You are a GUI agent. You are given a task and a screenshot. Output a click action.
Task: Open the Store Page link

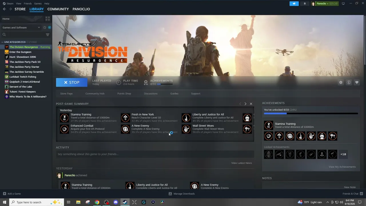pos(66,94)
